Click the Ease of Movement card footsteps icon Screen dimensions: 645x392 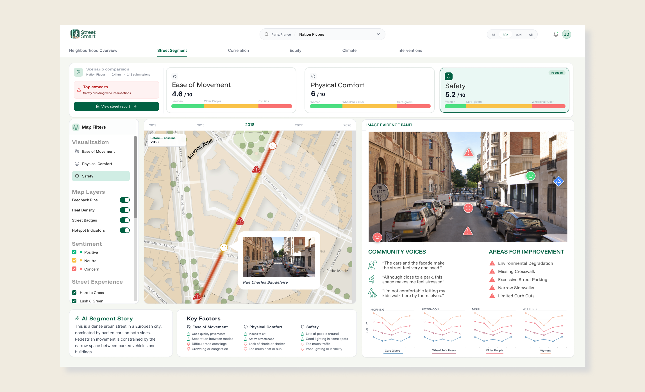click(175, 76)
